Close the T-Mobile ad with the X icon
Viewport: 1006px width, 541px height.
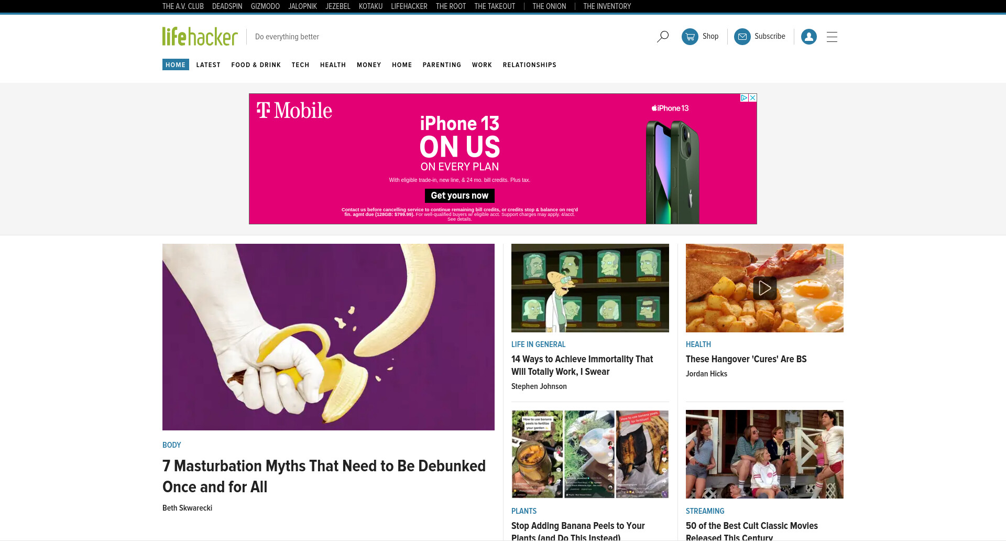[x=753, y=98]
